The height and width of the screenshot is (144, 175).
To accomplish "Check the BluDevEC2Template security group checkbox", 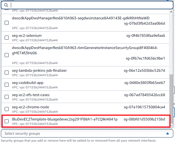I will 7,121.
